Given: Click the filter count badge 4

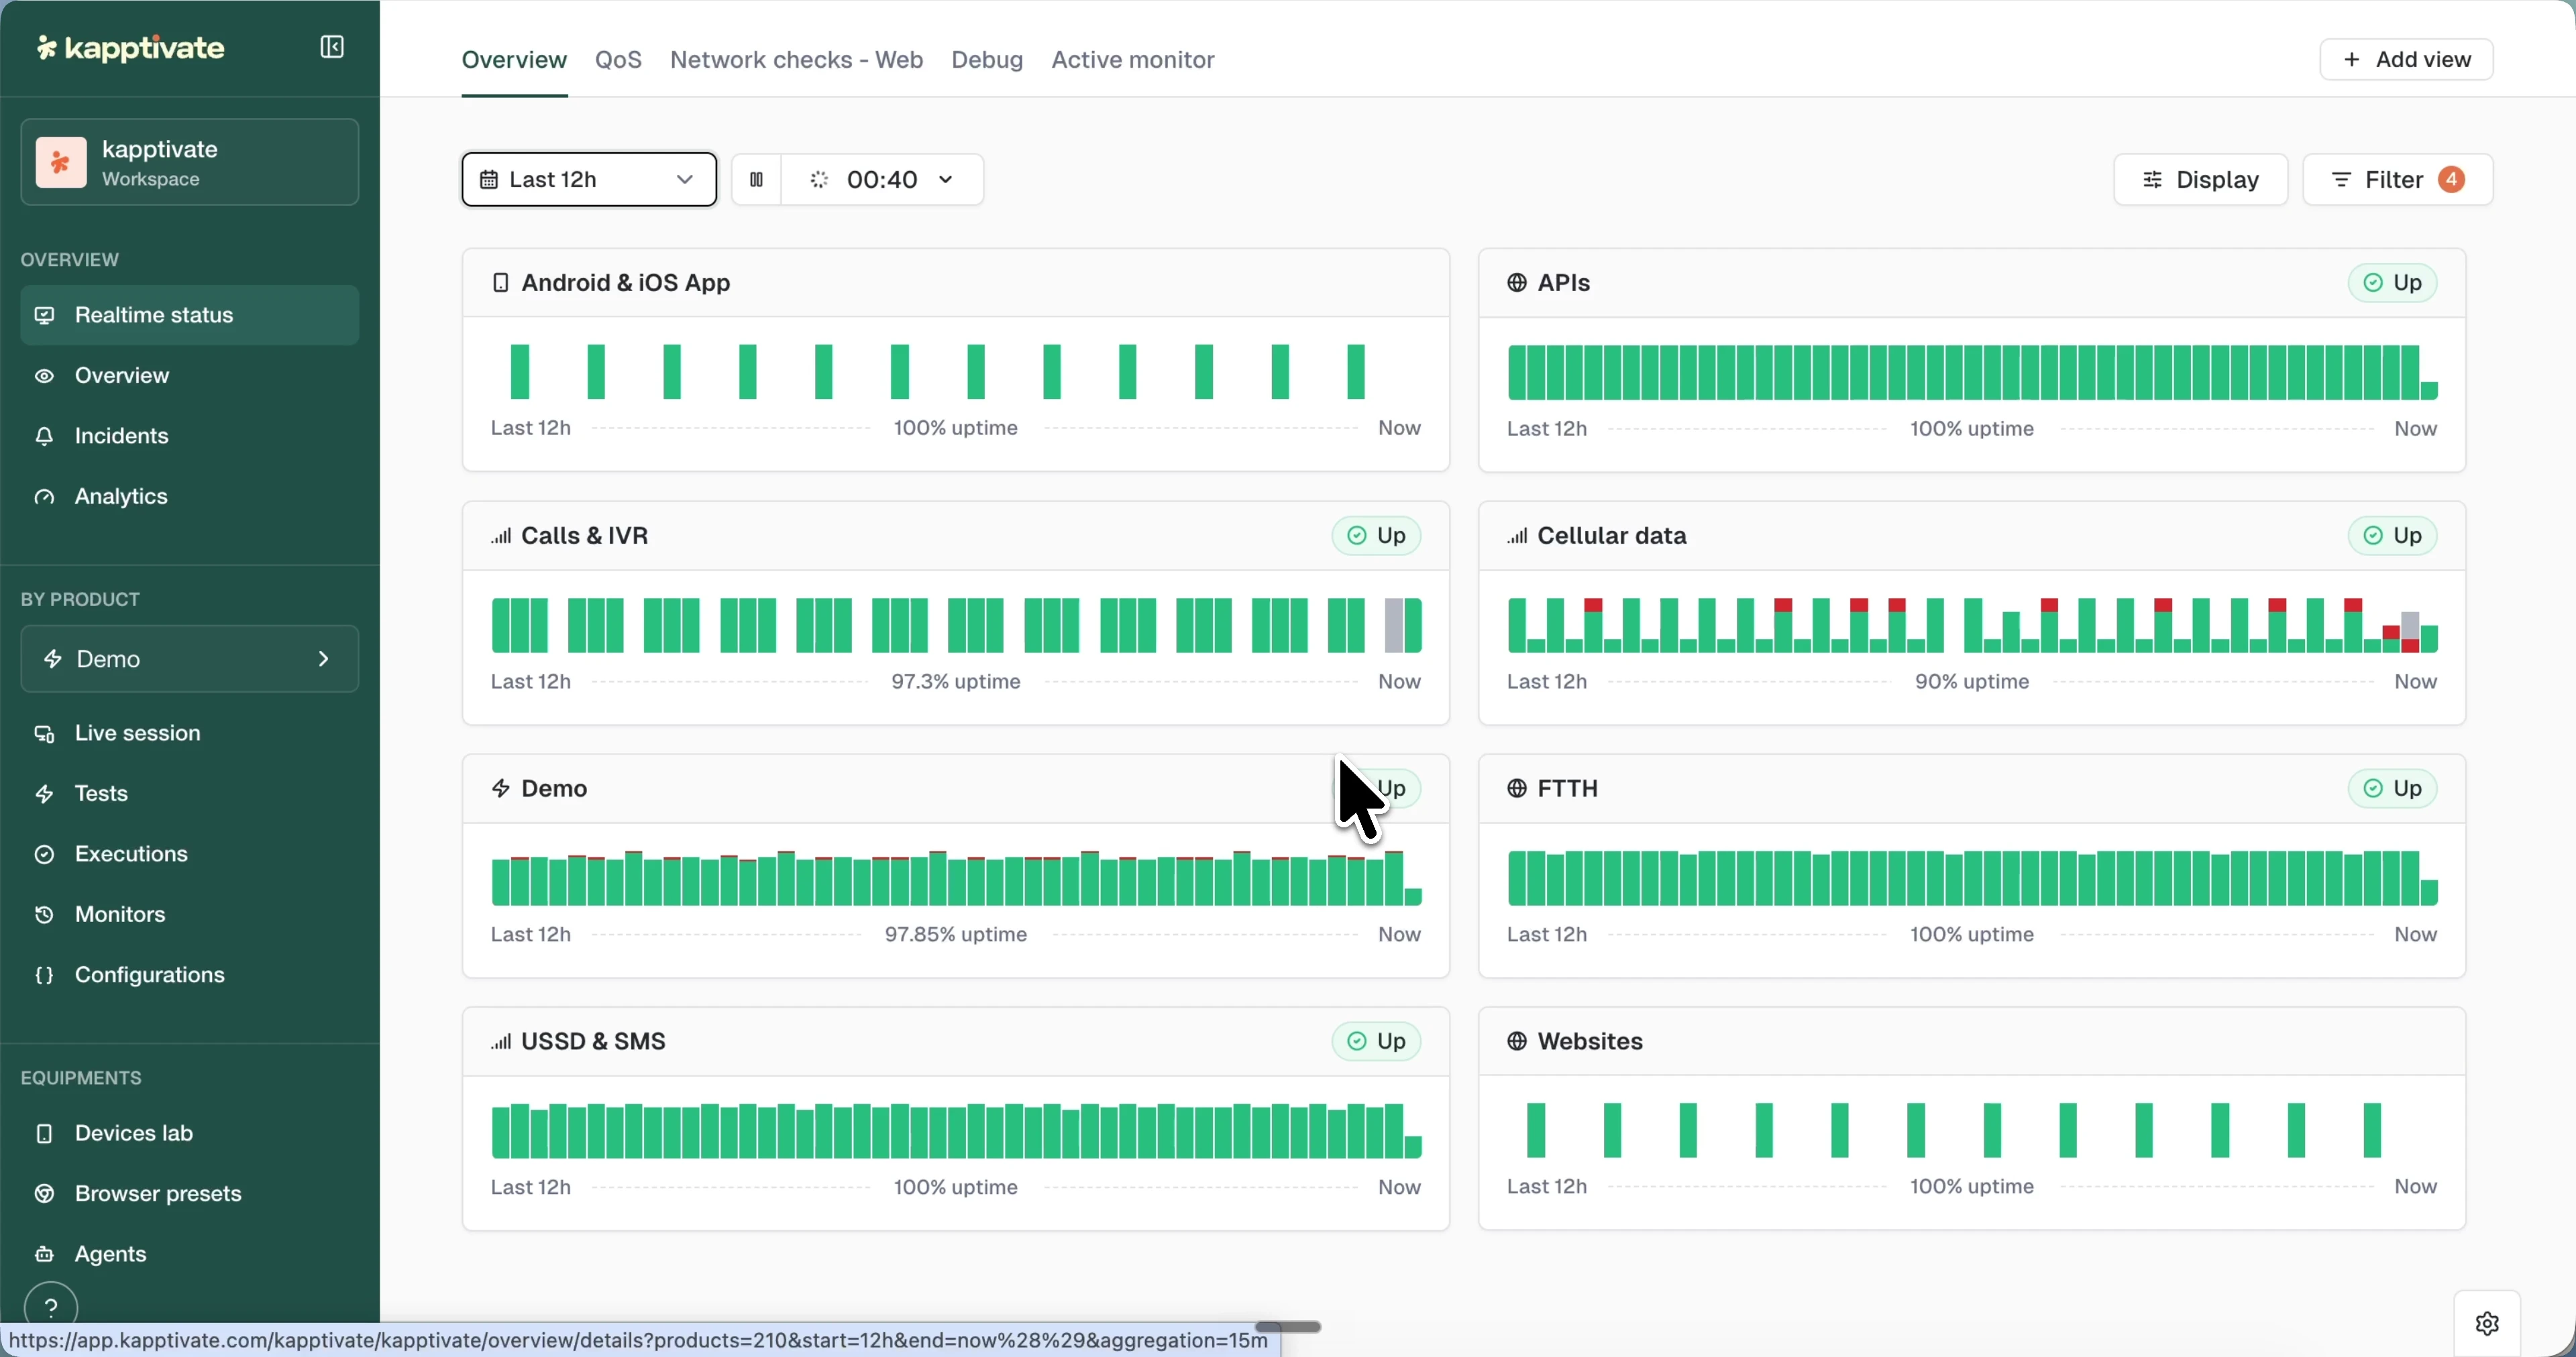Looking at the screenshot, I should pos(2451,180).
